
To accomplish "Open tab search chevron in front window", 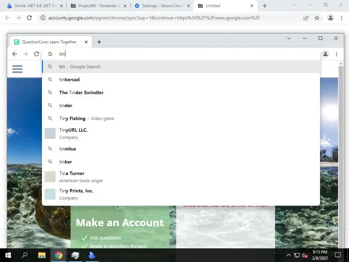I will coord(289,38).
